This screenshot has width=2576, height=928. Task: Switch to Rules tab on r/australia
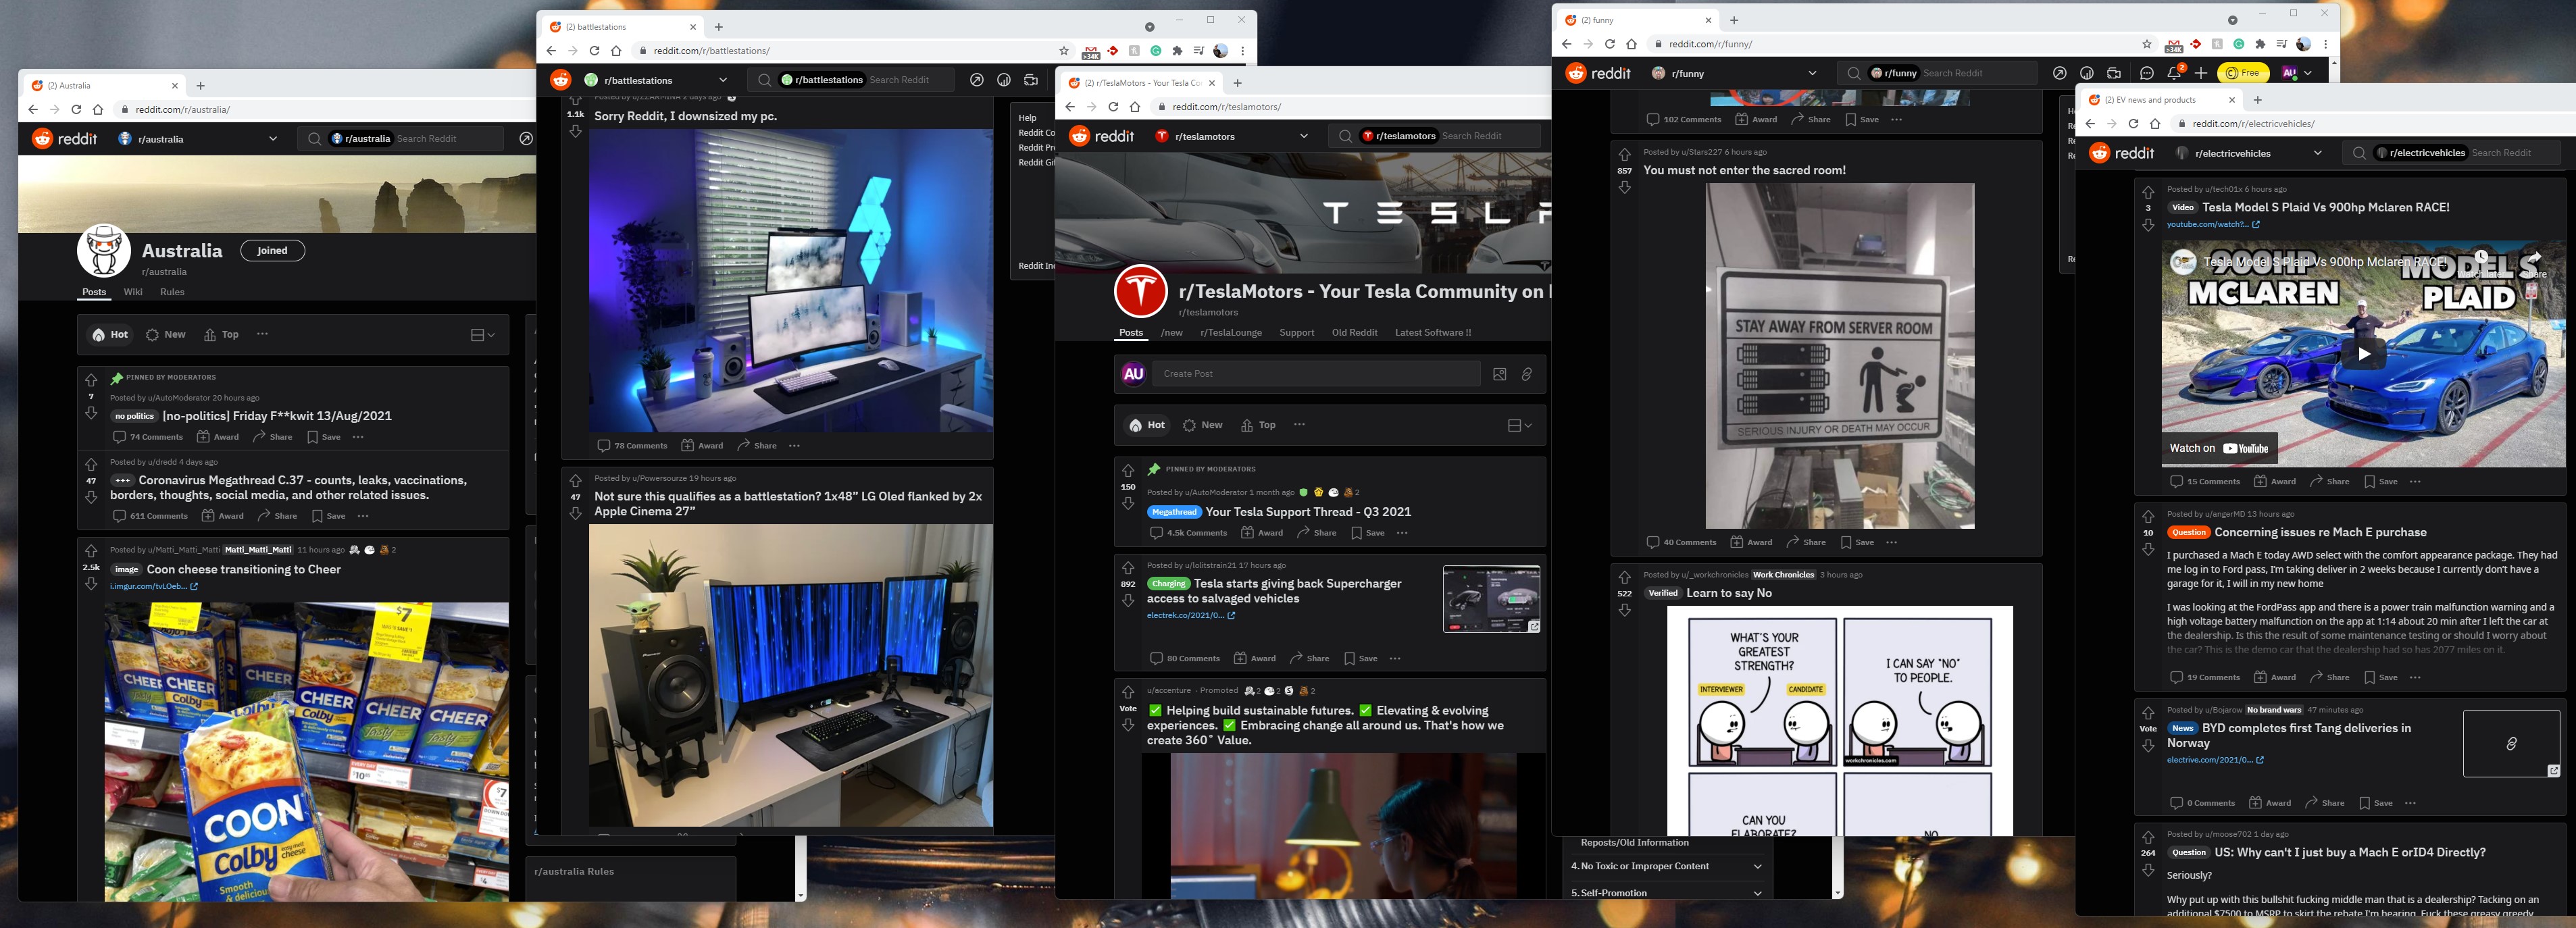(172, 292)
